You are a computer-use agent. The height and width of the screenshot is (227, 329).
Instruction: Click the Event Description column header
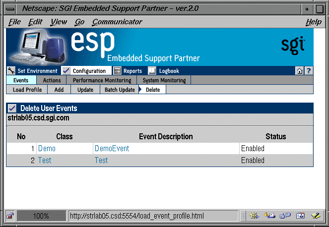(166, 136)
